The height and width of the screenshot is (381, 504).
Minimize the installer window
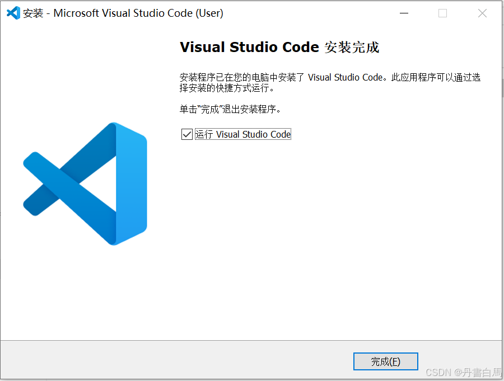pos(404,13)
